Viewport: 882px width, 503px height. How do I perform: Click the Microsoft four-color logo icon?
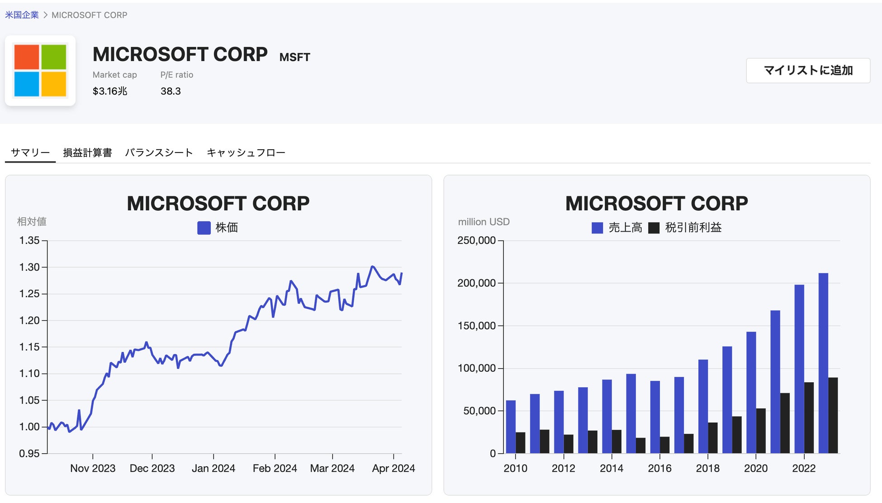tap(40, 71)
